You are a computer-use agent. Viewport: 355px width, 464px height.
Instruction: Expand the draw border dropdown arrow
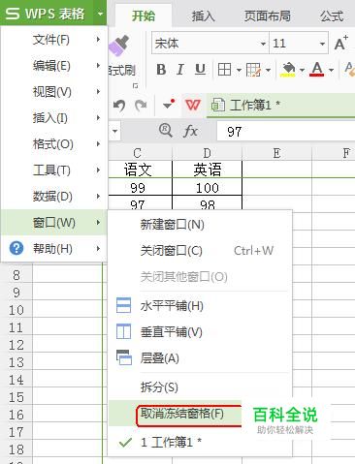tap(268, 70)
